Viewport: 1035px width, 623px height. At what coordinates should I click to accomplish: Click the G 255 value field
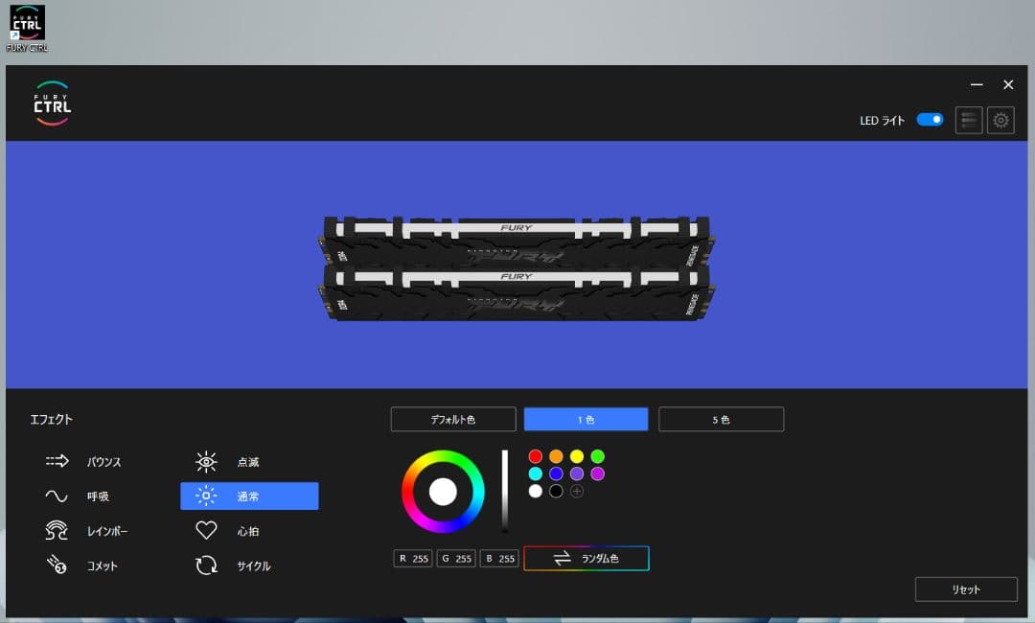[456, 559]
